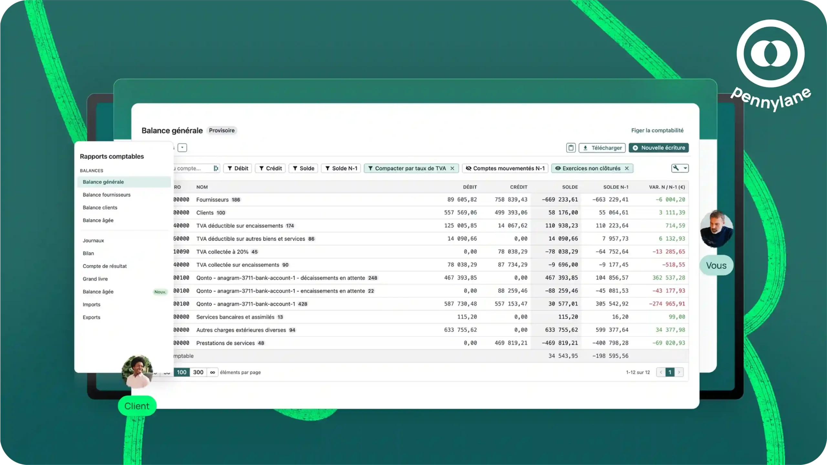Viewport: 827px width, 465px height.
Task: Open TVA collectée à 20% row
Action: coord(431,252)
